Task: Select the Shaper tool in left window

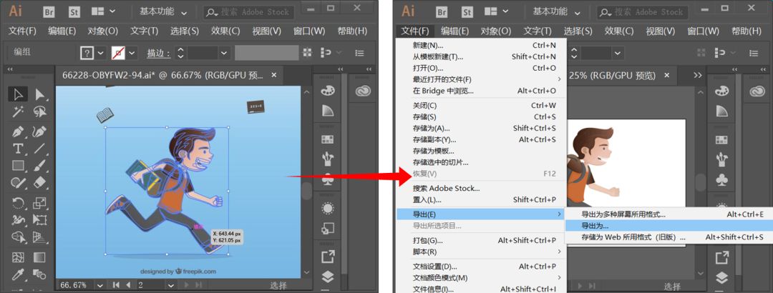Action: pyautogui.click(x=18, y=183)
